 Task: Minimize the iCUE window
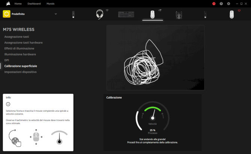pos(237,4)
